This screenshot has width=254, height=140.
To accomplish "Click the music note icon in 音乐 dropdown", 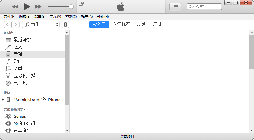I will coord(27,24).
